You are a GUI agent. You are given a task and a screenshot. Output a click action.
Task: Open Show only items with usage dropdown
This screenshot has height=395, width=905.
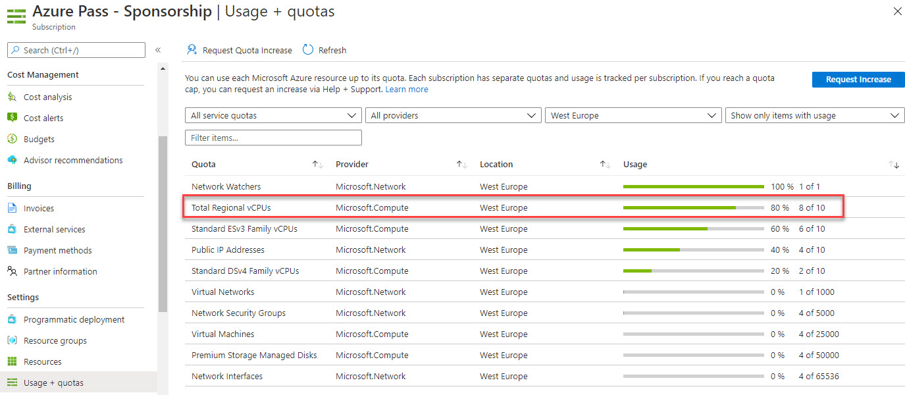815,115
